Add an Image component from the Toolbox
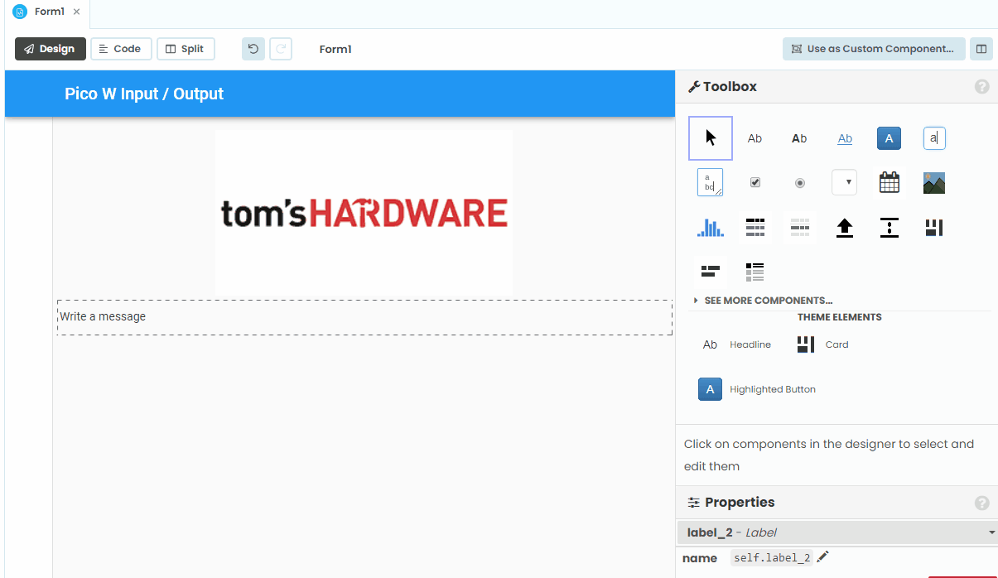This screenshot has height=578, width=998. (x=933, y=182)
